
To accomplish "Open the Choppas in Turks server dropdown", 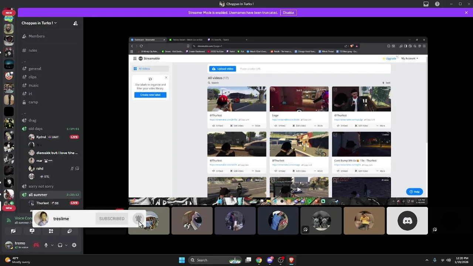I will [x=39, y=23].
